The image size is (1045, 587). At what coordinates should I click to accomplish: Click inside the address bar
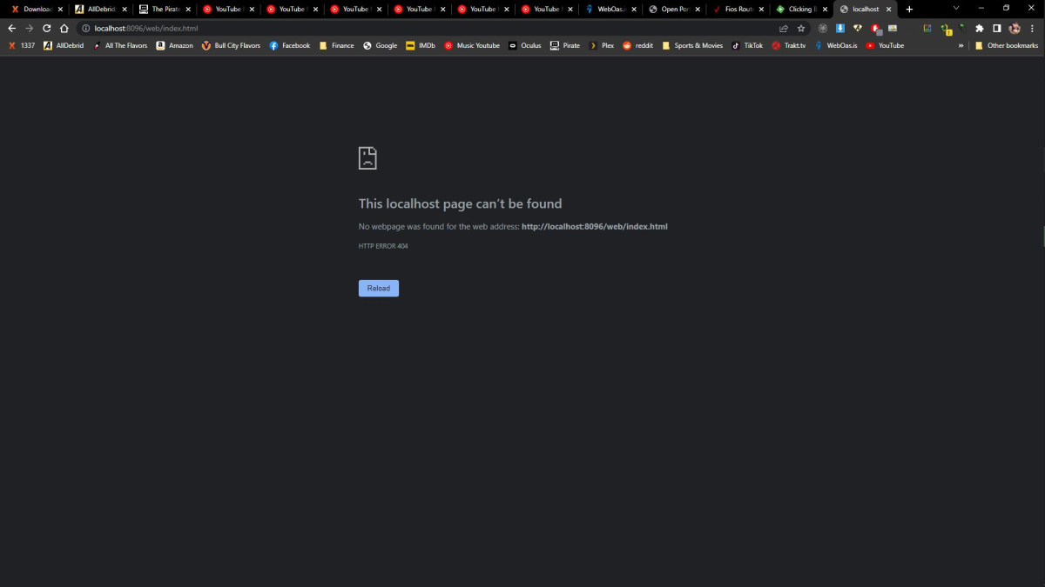click(x=261, y=28)
